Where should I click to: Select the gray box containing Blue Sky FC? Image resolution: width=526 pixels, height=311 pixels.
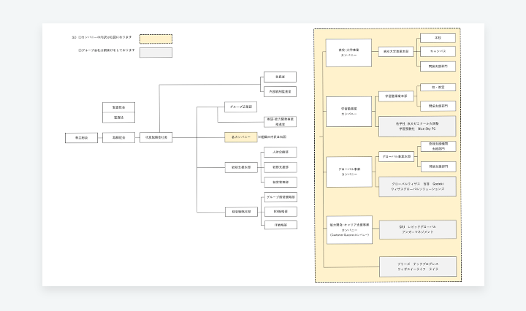pos(417,126)
